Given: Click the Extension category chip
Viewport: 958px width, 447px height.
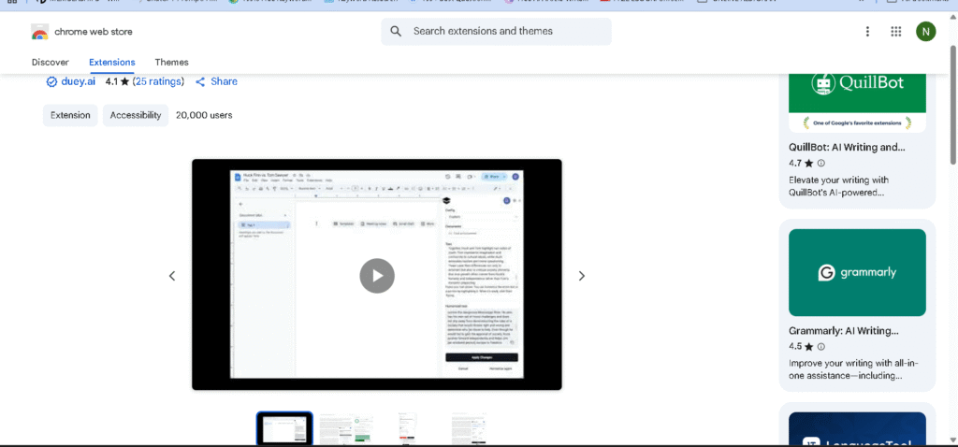Looking at the screenshot, I should pyautogui.click(x=70, y=115).
